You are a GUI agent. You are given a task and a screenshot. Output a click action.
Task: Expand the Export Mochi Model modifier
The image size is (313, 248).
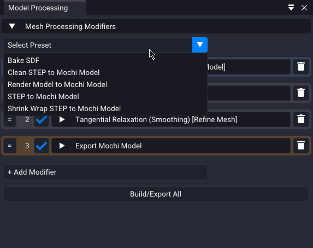click(62, 146)
